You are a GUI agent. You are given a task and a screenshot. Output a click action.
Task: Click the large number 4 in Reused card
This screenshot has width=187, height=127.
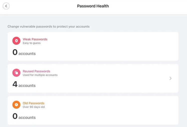15,84
